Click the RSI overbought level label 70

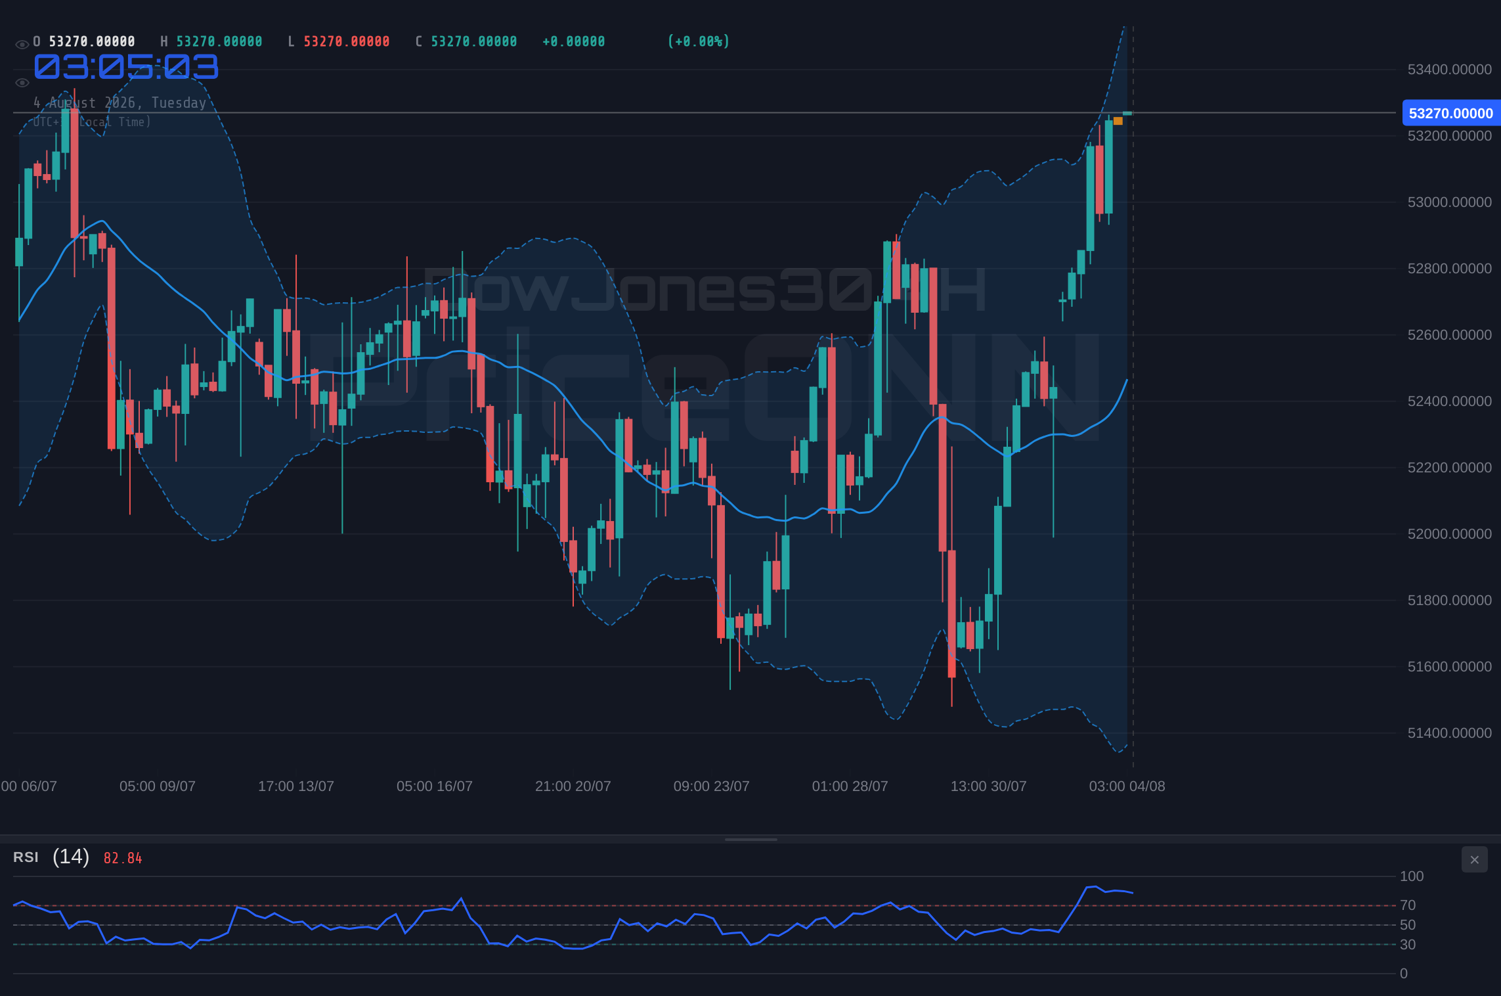[x=1408, y=905]
